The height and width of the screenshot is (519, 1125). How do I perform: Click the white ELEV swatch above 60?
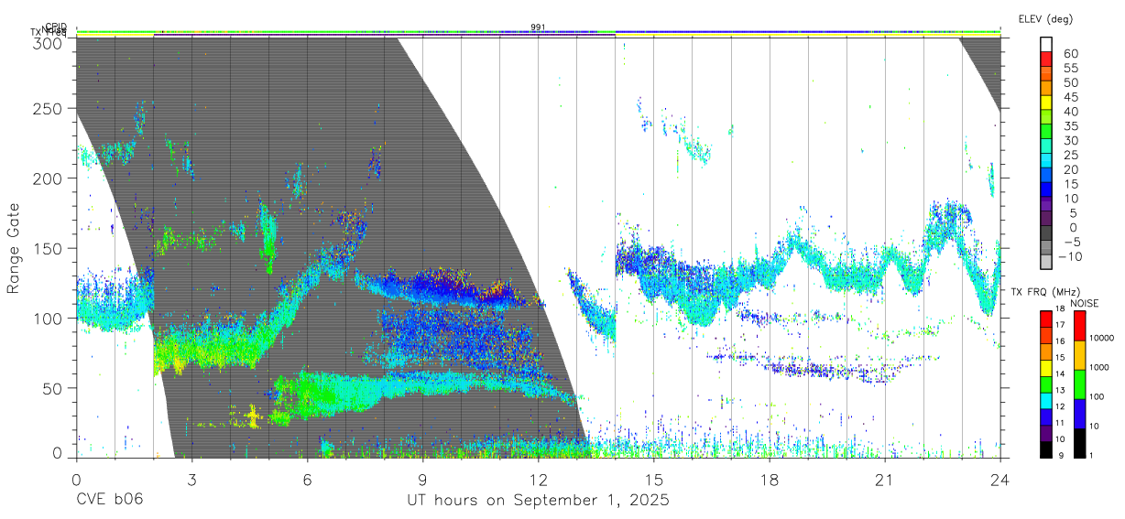1047,45
